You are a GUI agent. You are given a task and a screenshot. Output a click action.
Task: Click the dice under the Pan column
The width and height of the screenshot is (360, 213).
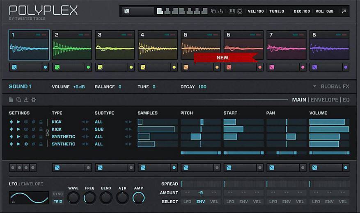pos(272,168)
